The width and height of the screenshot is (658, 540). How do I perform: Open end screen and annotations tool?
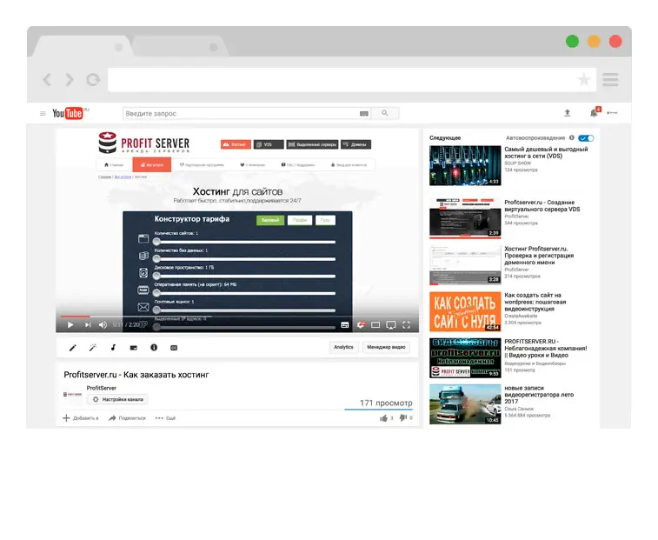[x=134, y=348]
